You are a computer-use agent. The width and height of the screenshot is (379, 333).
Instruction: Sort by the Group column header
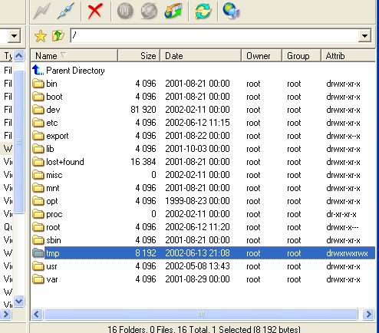(302, 56)
